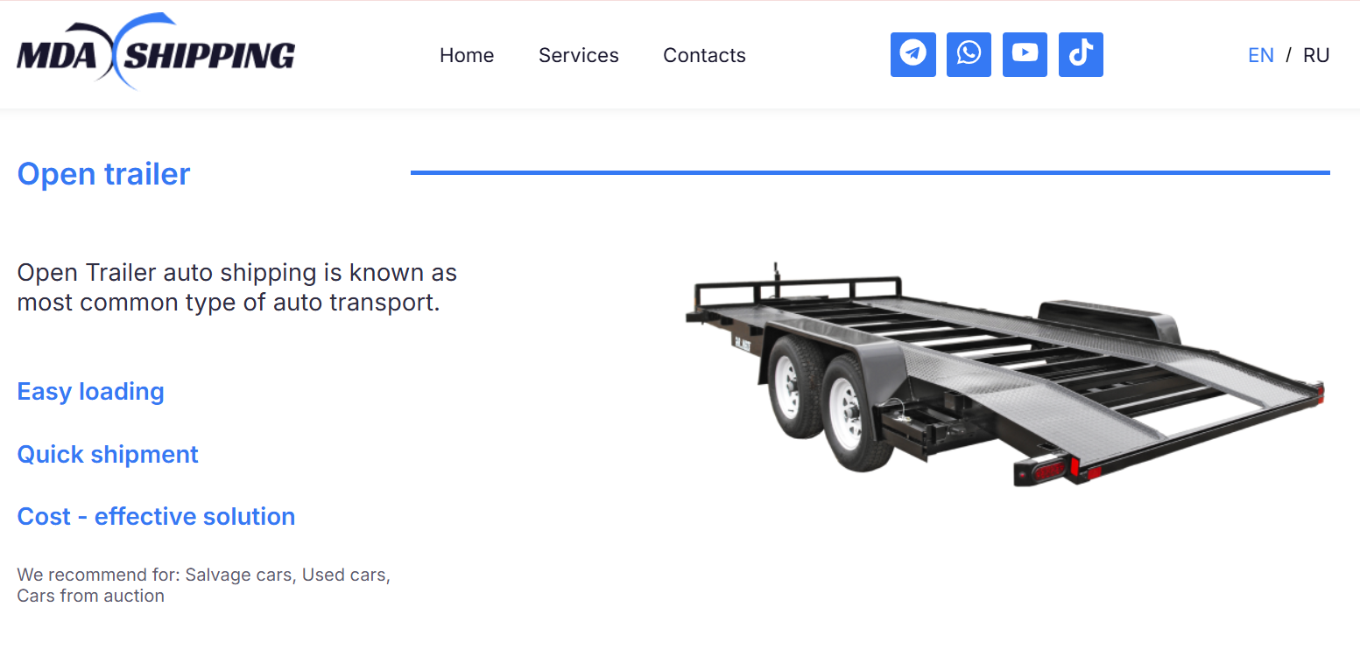Select the Quick shipment feature text
This screenshot has height=649, width=1360.
pos(108,454)
